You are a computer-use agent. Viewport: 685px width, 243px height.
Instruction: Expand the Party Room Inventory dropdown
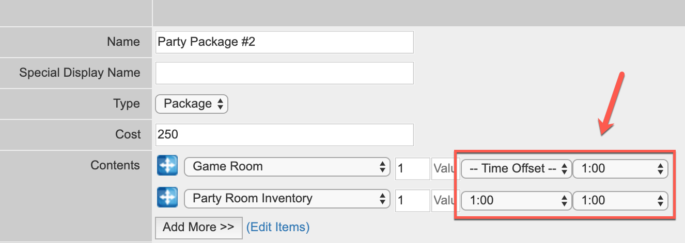(x=287, y=199)
